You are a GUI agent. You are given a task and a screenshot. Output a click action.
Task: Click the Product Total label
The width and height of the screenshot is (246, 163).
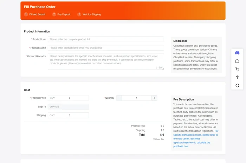pos(138,126)
